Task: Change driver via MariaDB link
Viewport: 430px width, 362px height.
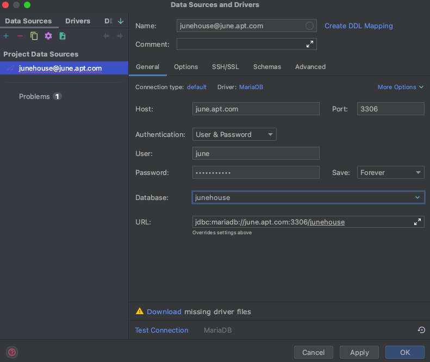Action: (x=251, y=87)
